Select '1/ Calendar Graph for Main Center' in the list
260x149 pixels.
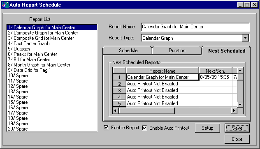pos(52,27)
